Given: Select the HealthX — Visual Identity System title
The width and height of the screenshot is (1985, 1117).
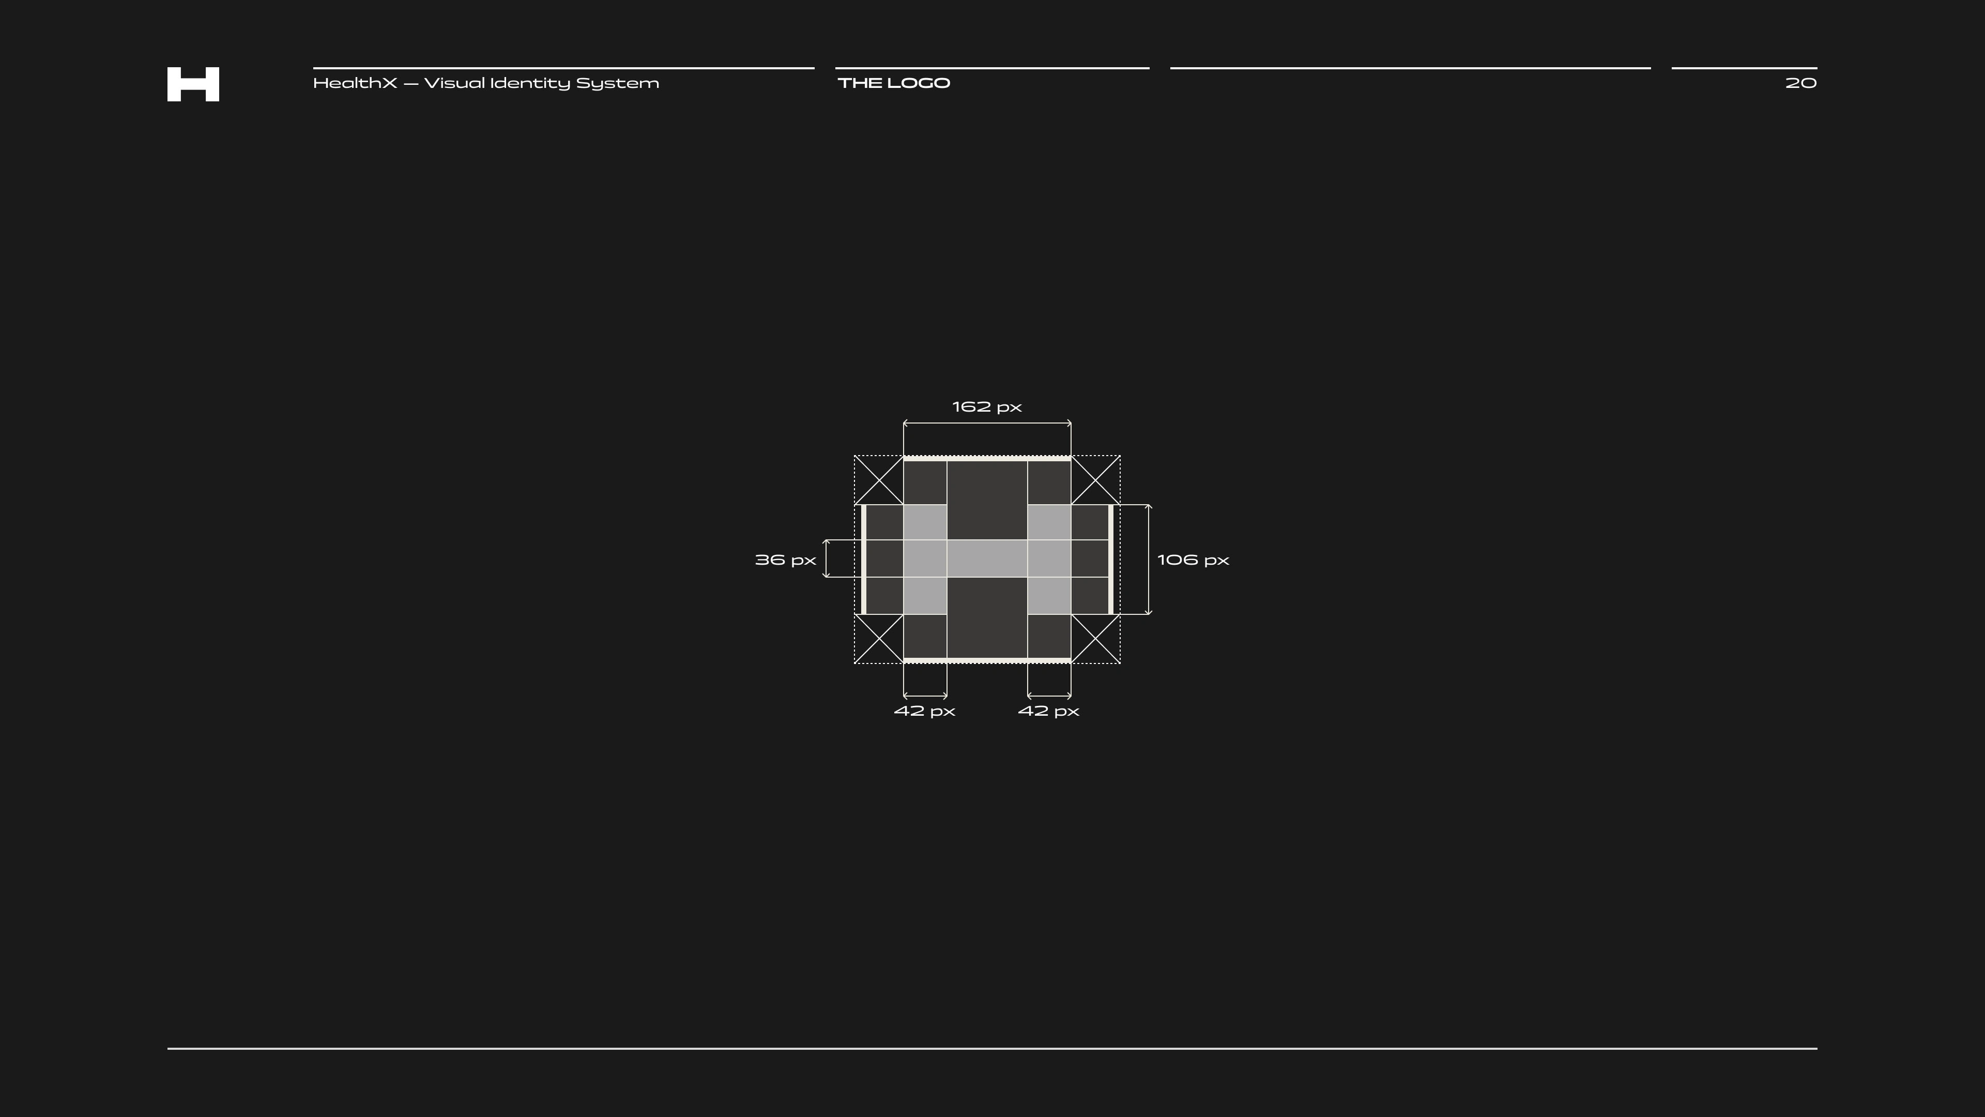Looking at the screenshot, I should 485,83.
